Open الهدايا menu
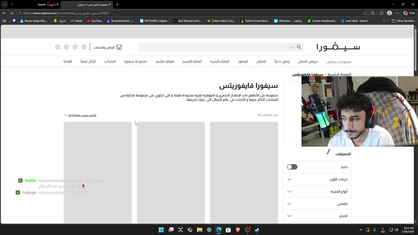 click(68, 61)
